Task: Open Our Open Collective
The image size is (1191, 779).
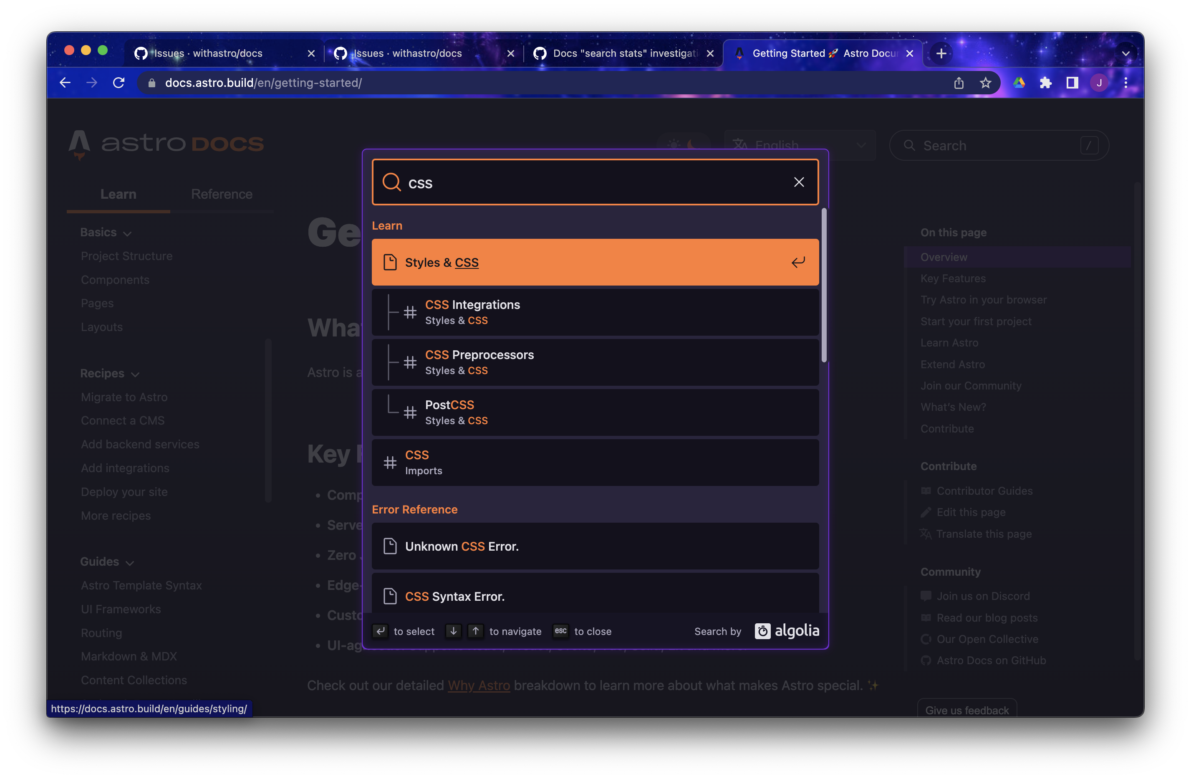Action: click(979, 639)
